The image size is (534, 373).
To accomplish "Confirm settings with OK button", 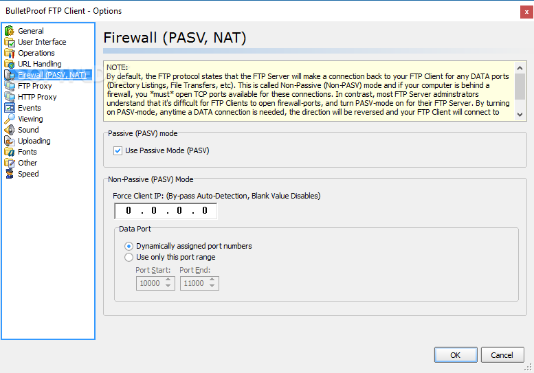I will tap(456, 355).
